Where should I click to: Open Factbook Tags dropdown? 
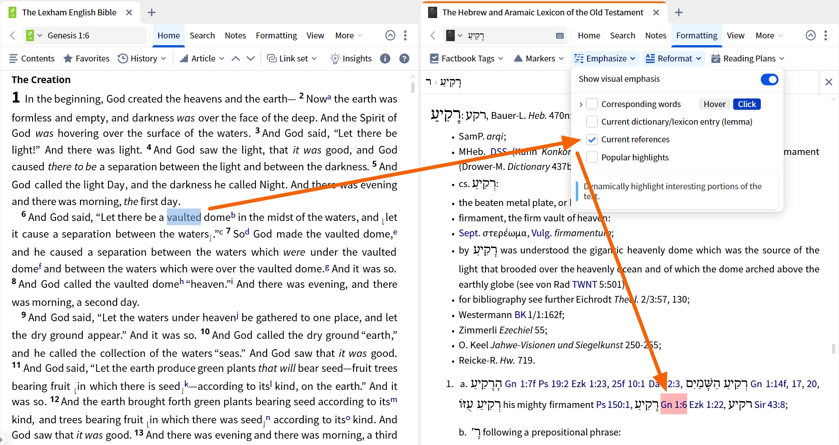pos(467,58)
